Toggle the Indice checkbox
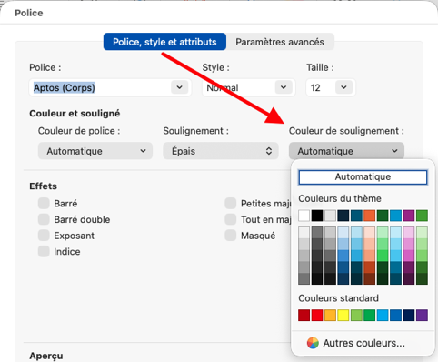The width and height of the screenshot is (438, 362). (44, 252)
